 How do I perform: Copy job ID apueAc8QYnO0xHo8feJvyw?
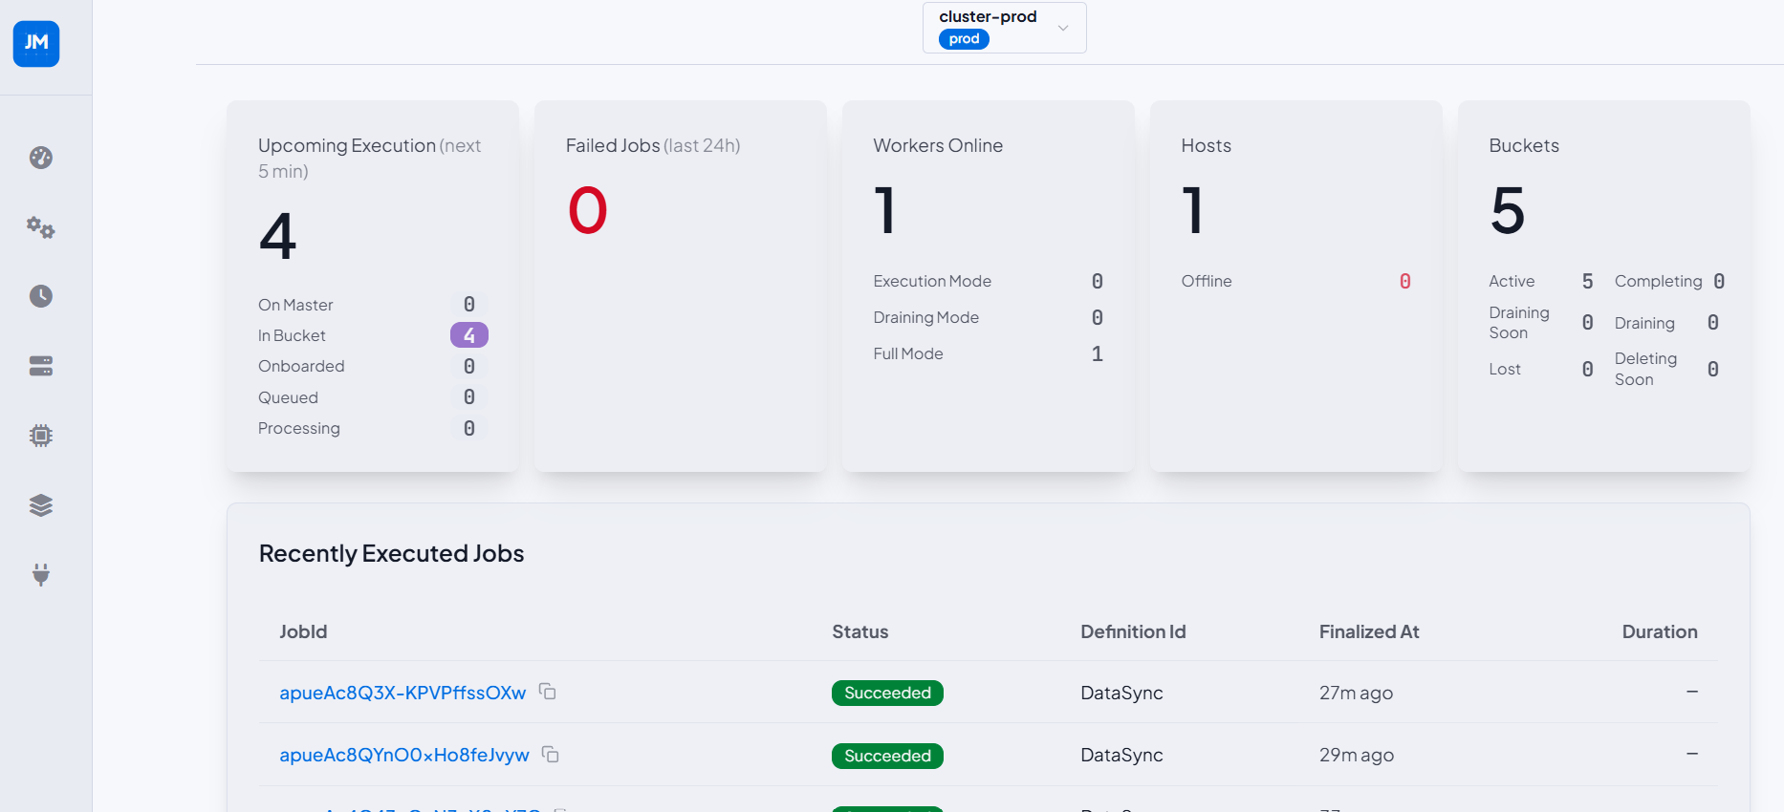[551, 754]
